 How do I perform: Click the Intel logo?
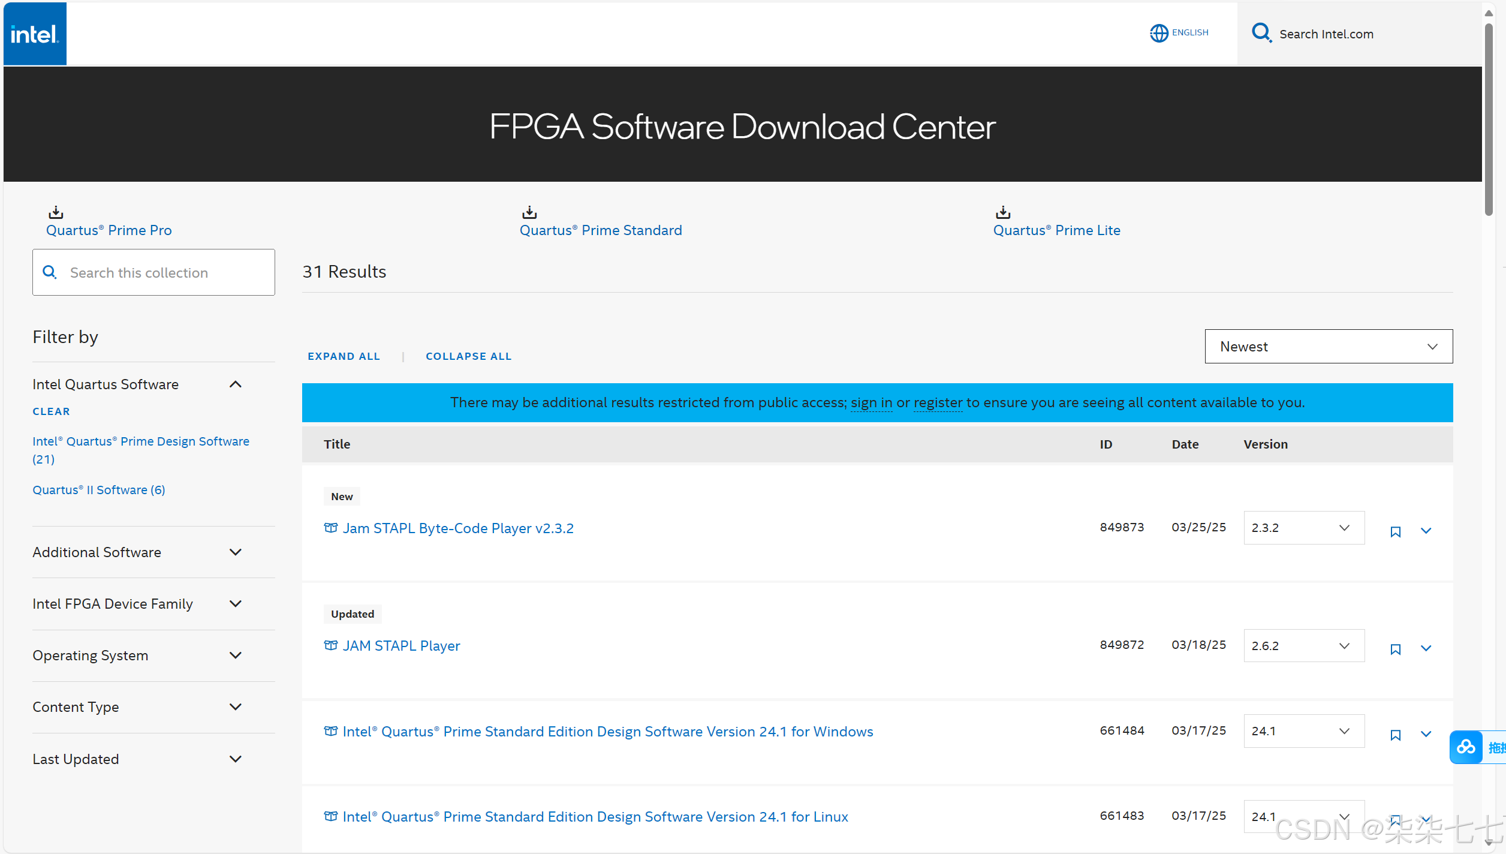click(x=35, y=34)
